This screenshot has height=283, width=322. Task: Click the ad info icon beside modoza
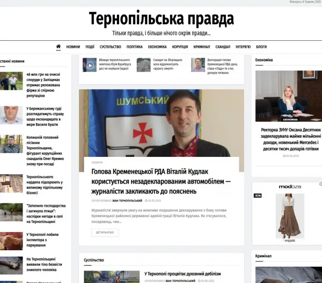320,184
